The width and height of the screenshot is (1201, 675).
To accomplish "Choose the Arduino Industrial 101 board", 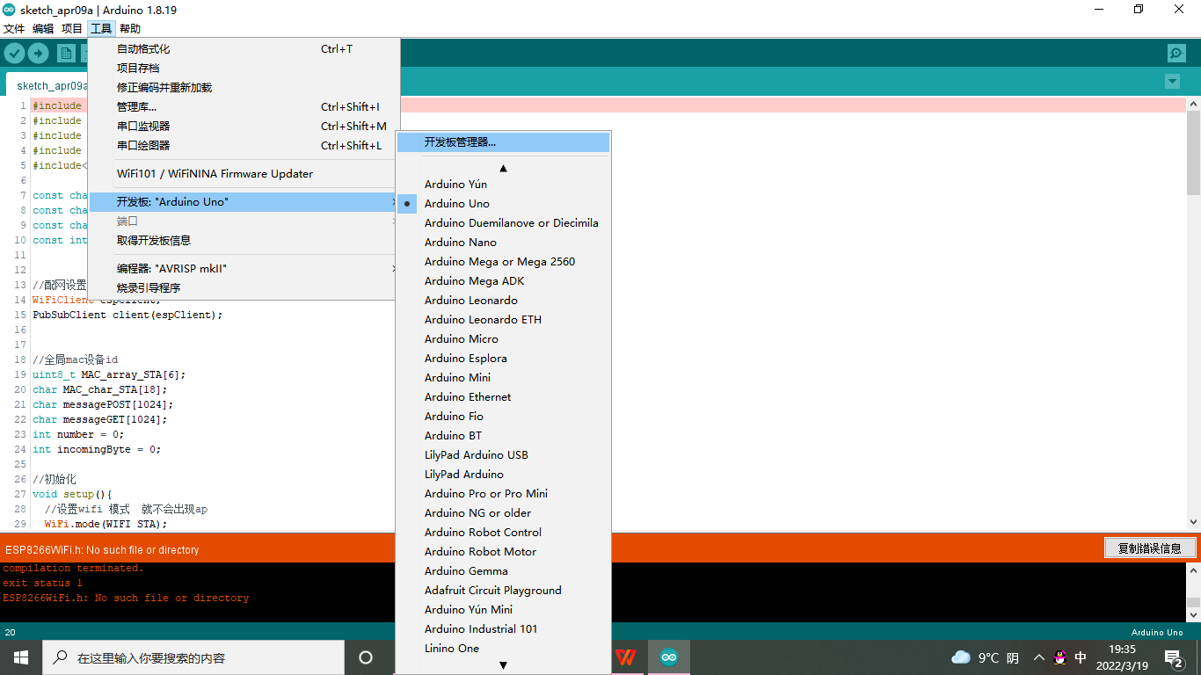I will click(x=503, y=629).
